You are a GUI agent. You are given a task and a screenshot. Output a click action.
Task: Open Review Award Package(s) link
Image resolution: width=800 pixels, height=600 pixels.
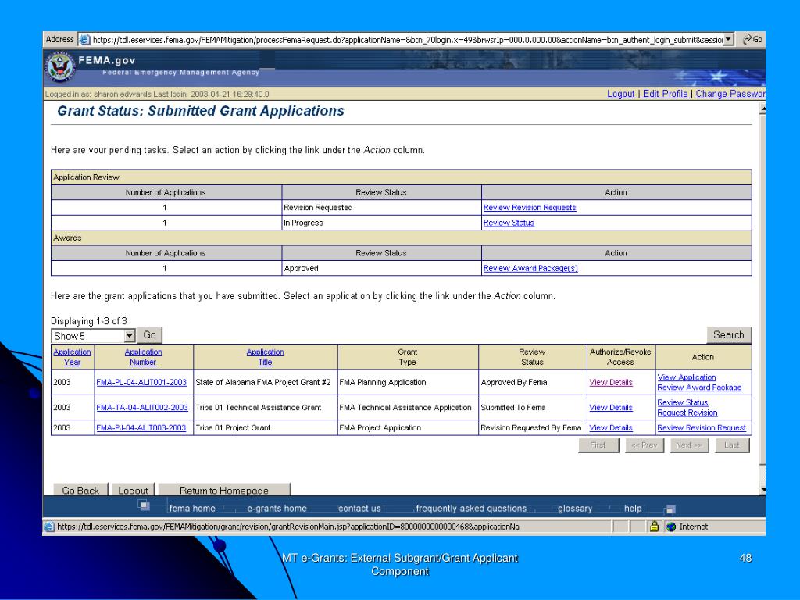530,269
